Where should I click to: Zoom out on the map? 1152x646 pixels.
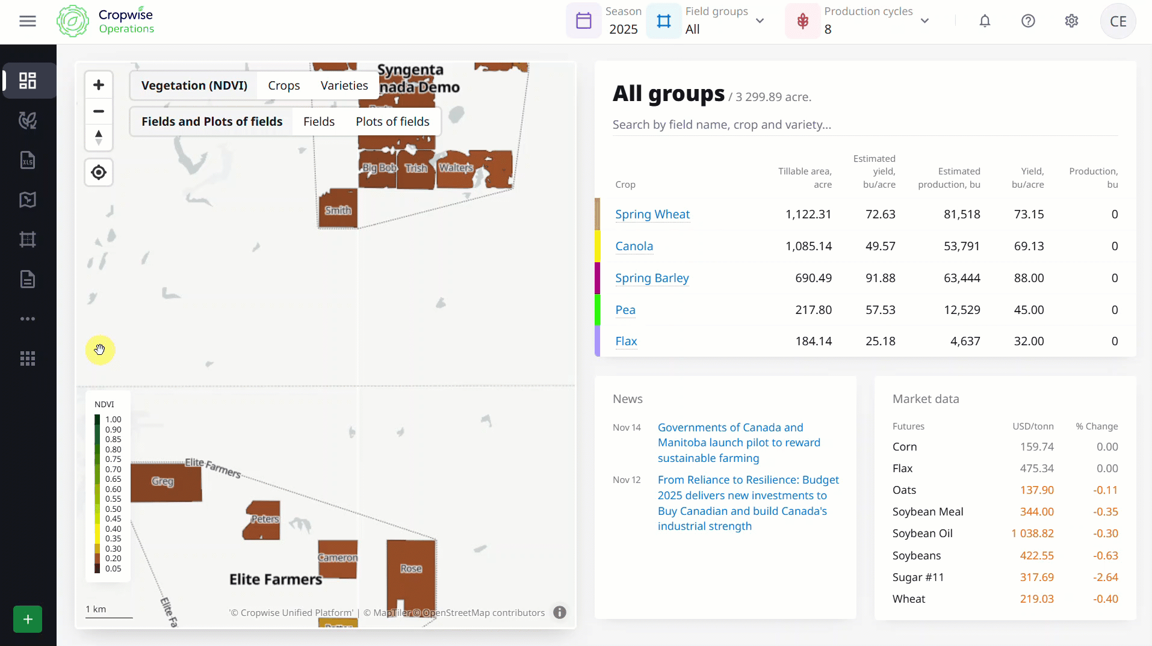(99, 111)
